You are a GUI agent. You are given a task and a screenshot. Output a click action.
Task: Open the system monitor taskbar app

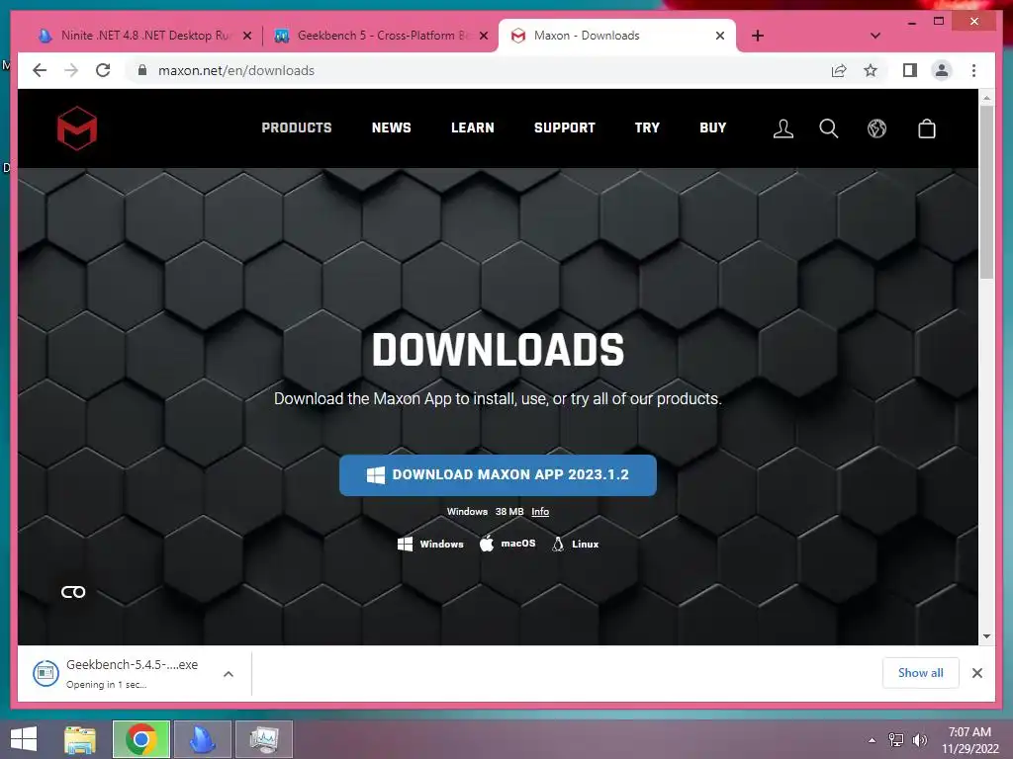tap(263, 739)
